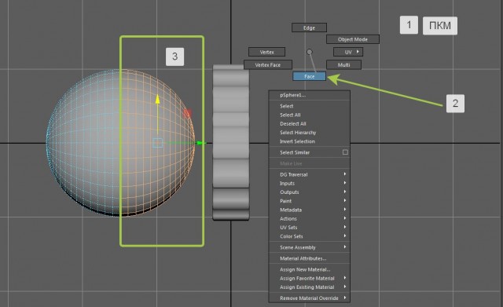
Task: Select Face component mode
Action: 309,76
